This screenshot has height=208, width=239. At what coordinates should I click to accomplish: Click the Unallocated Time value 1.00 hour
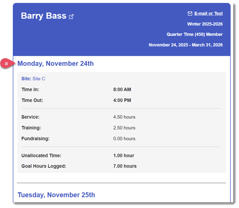(123, 155)
